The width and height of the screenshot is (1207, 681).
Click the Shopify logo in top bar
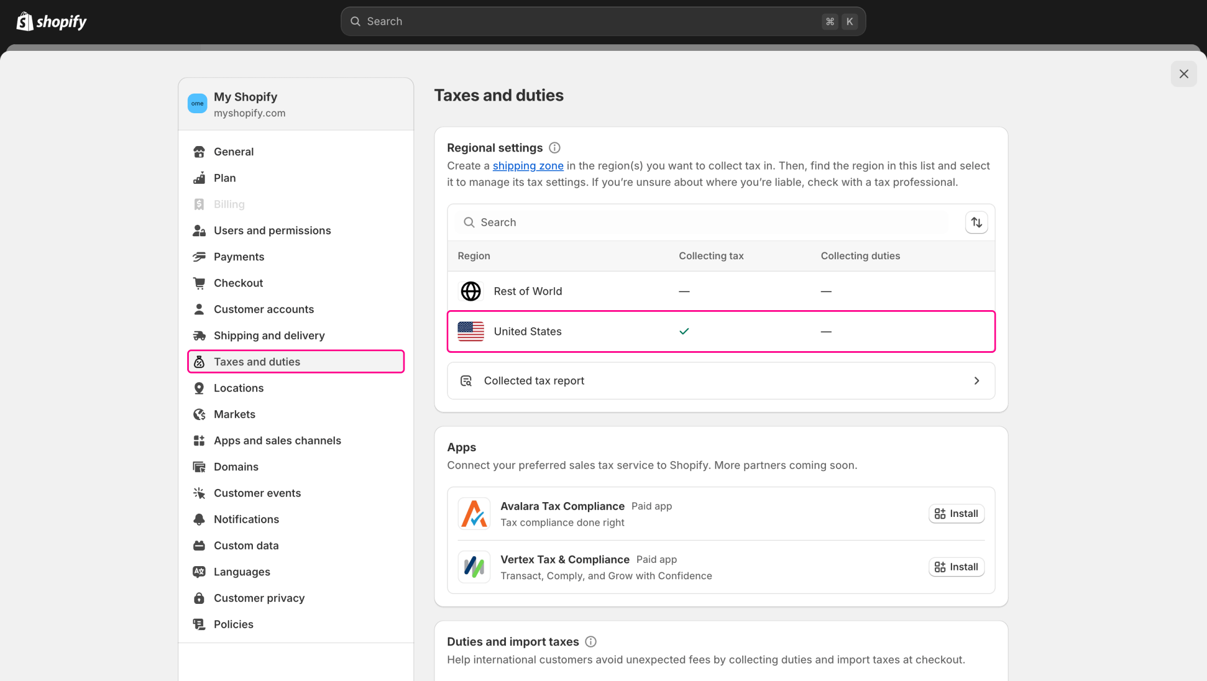[x=51, y=21]
